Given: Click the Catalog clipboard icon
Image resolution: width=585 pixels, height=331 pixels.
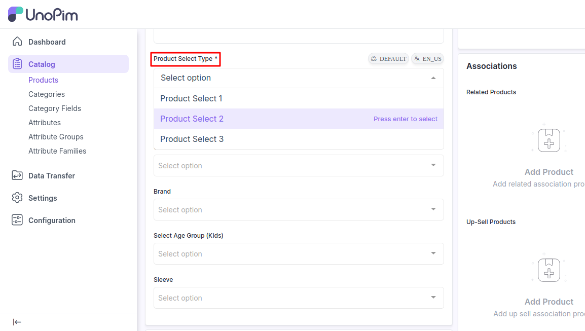Looking at the screenshot, I should click(x=17, y=64).
